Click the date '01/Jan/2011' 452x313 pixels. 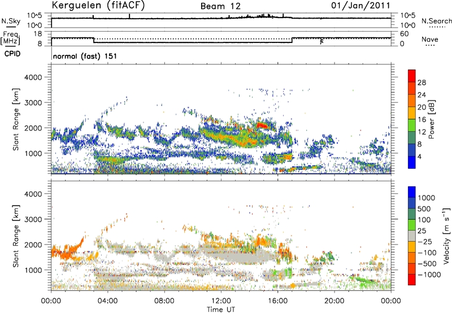(x=360, y=6)
